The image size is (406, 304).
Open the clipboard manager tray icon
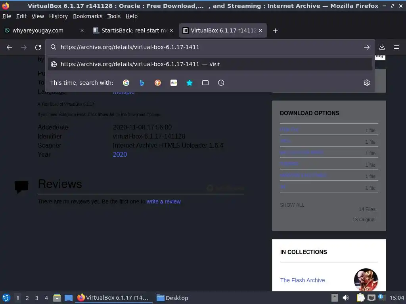[x=360, y=298]
